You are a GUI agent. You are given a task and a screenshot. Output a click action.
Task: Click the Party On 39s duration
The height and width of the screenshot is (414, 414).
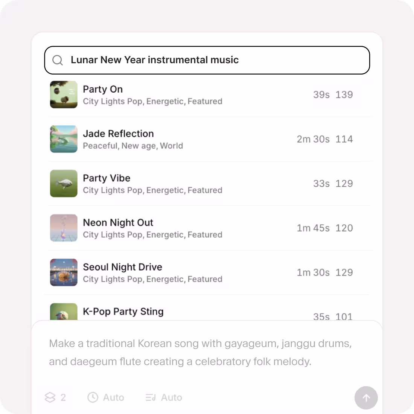point(321,94)
